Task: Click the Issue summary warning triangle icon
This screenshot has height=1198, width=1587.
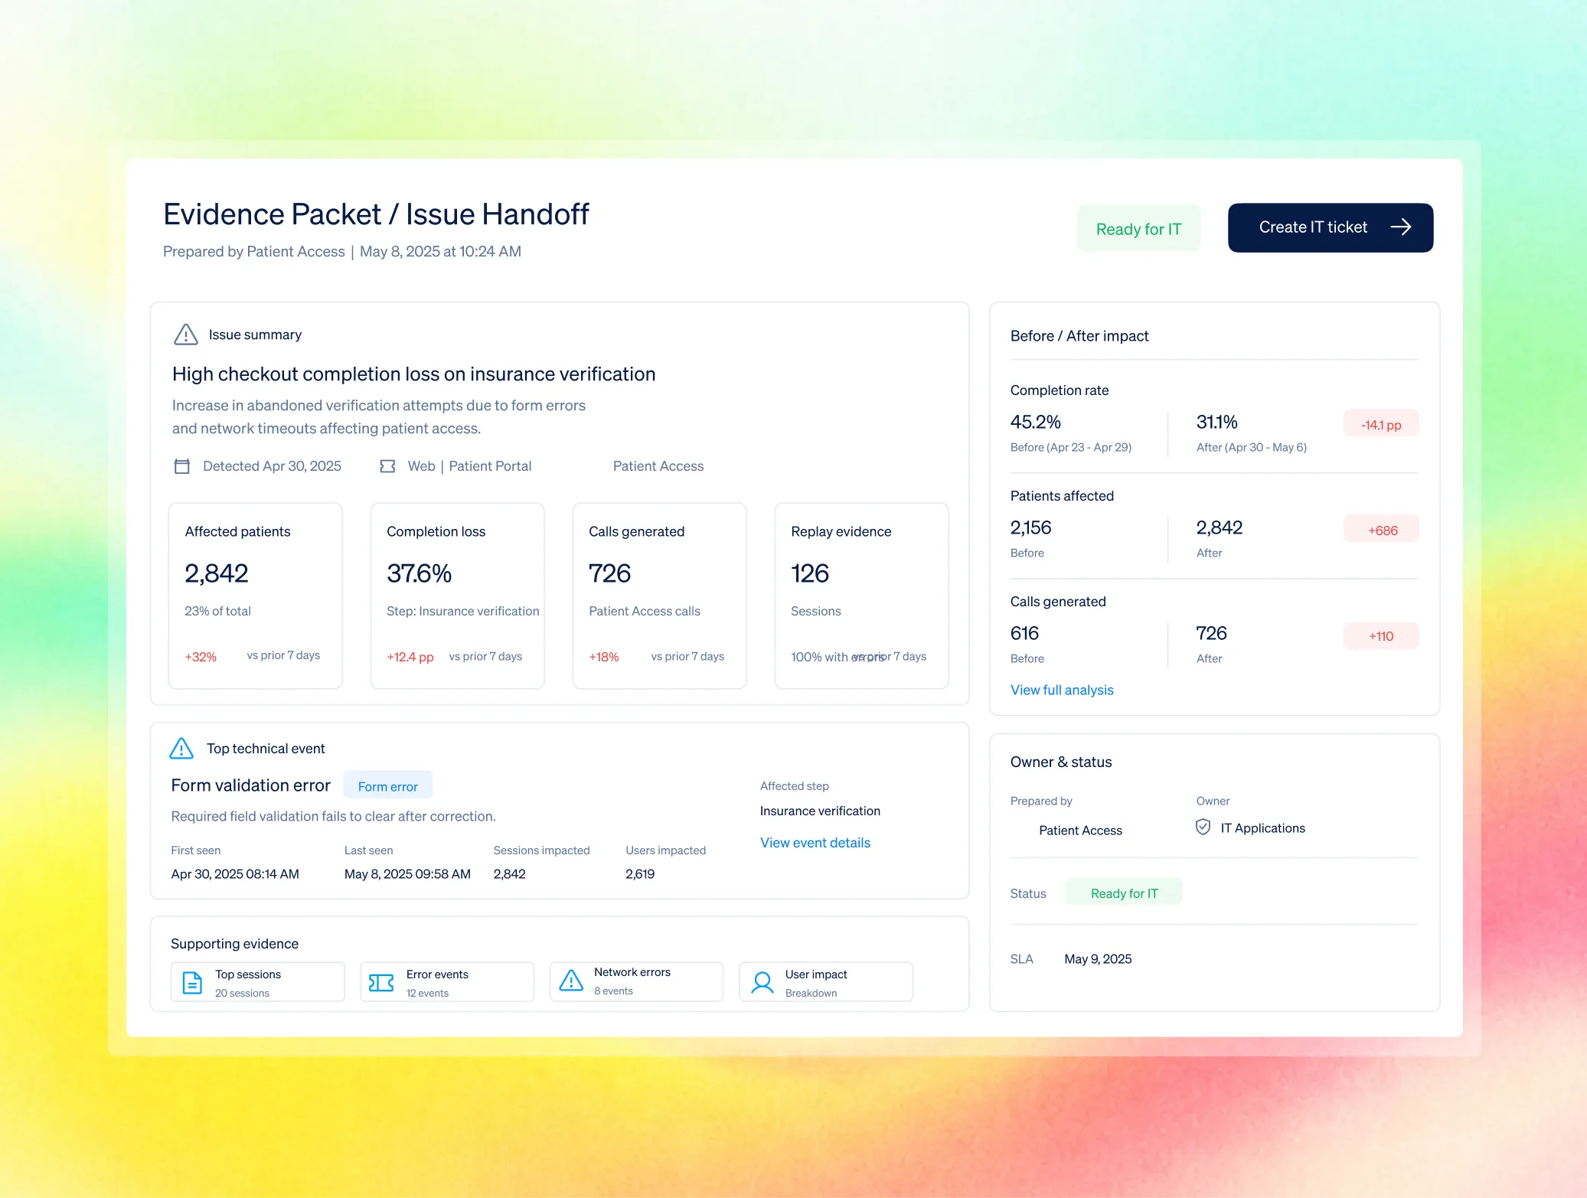Action: click(185, 335)
